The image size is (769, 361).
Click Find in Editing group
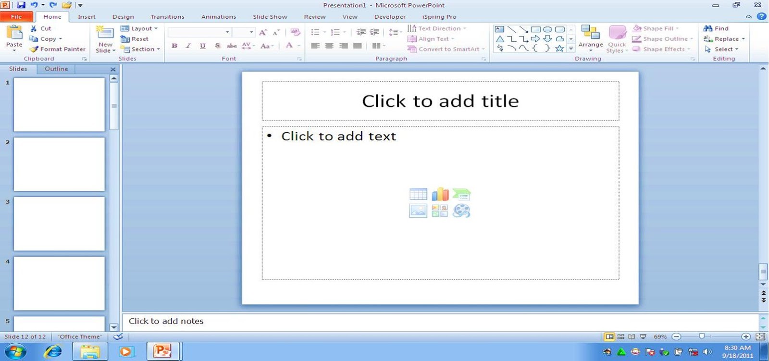(x=716, y=28)
